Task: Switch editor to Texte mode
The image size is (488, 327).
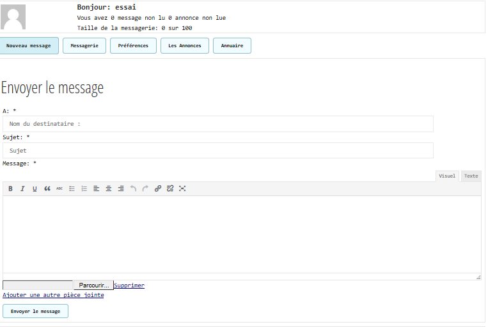Action: [x=471, y=176]
